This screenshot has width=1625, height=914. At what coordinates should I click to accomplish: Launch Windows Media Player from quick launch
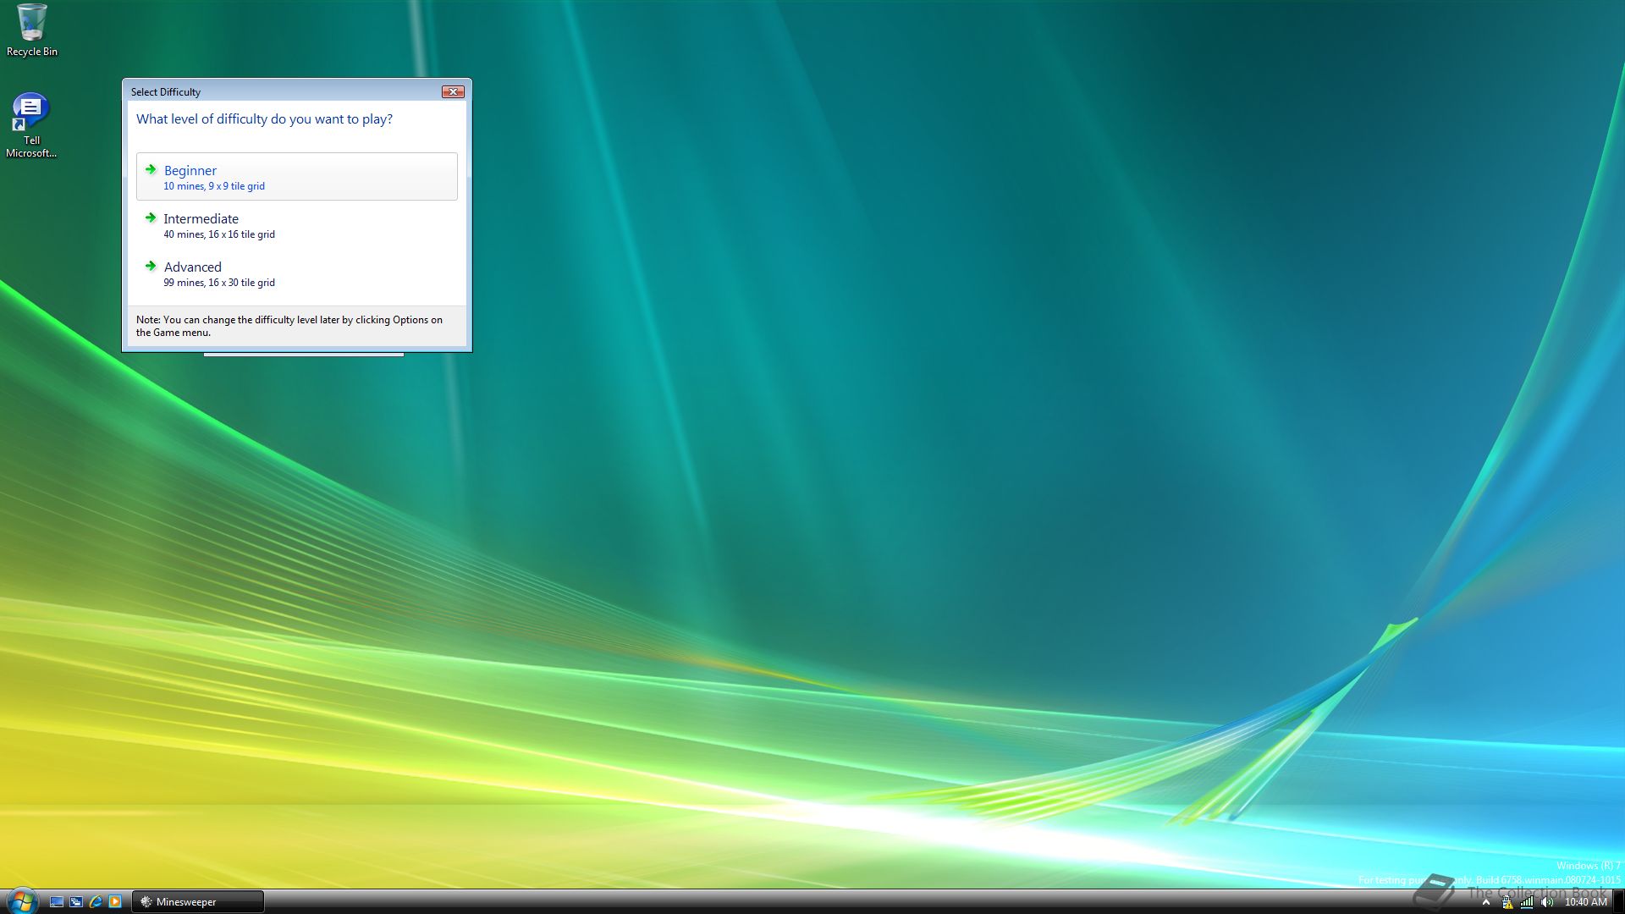click(x=115, y=902)
